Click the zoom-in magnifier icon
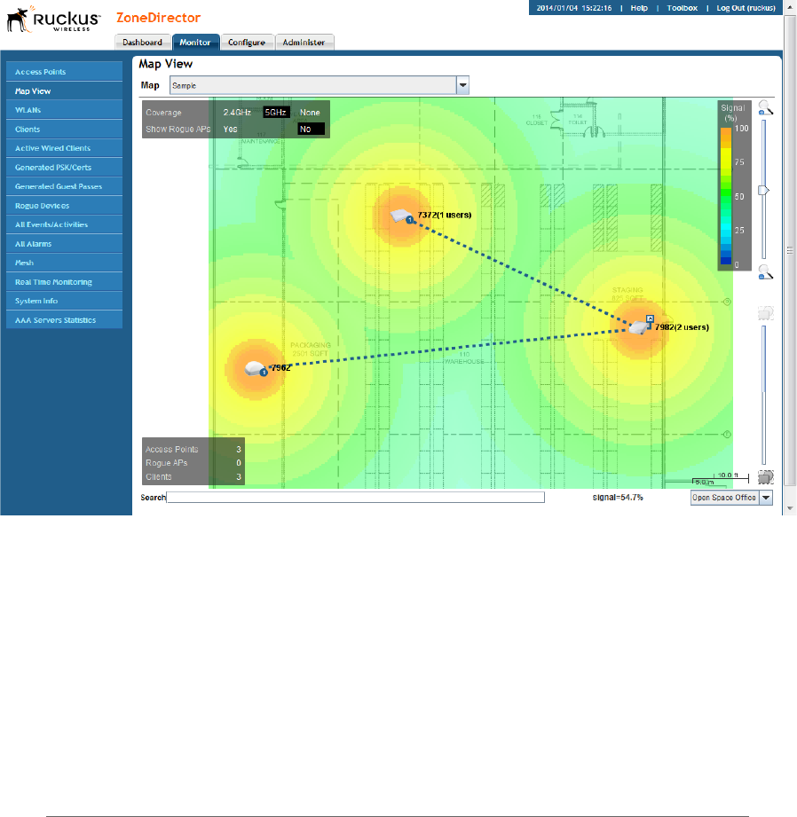This screenshot has width=797, height=817. pyautogui.click(x=765, y=108)
